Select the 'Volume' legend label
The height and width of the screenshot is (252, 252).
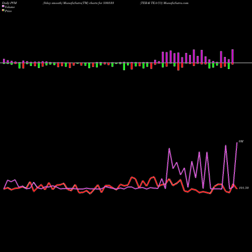tap(10, 7)
